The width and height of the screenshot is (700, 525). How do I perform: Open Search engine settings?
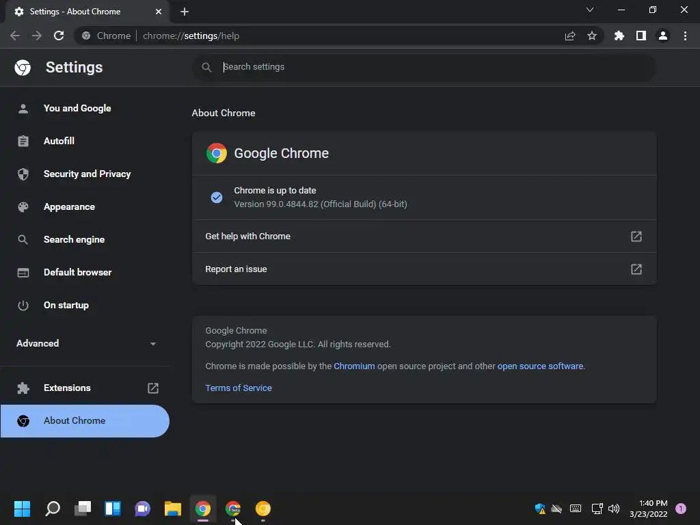tap(85, 240)
